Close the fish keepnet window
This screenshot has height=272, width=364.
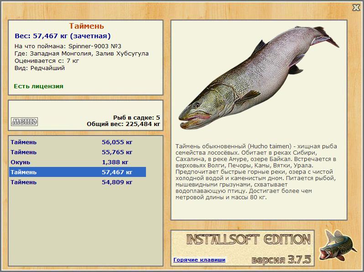pos(356,8)
